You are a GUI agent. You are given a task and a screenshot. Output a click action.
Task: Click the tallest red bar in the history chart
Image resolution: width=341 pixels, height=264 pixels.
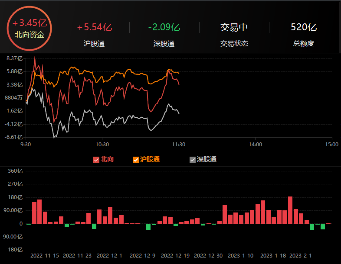(290, 210)
